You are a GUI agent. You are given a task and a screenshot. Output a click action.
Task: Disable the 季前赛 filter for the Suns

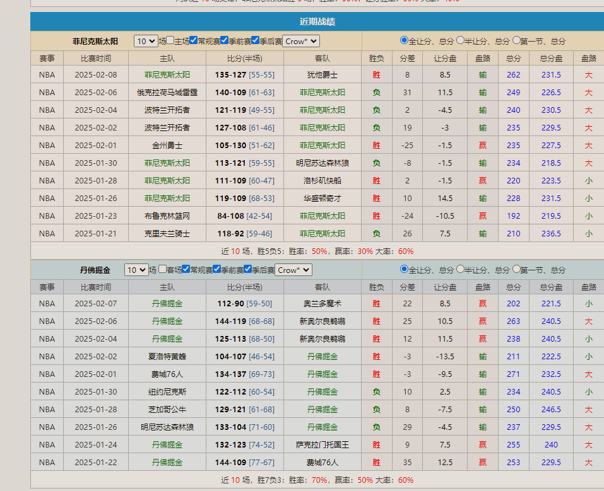pos(223,40)
